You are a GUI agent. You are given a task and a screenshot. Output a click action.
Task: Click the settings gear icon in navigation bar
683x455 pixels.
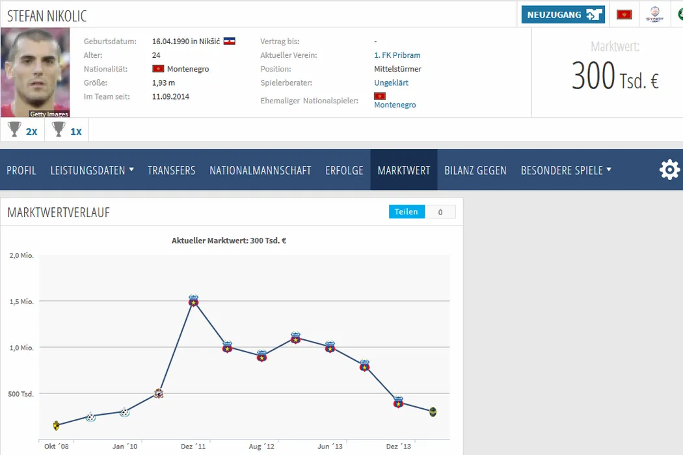[x=669, y=170]
